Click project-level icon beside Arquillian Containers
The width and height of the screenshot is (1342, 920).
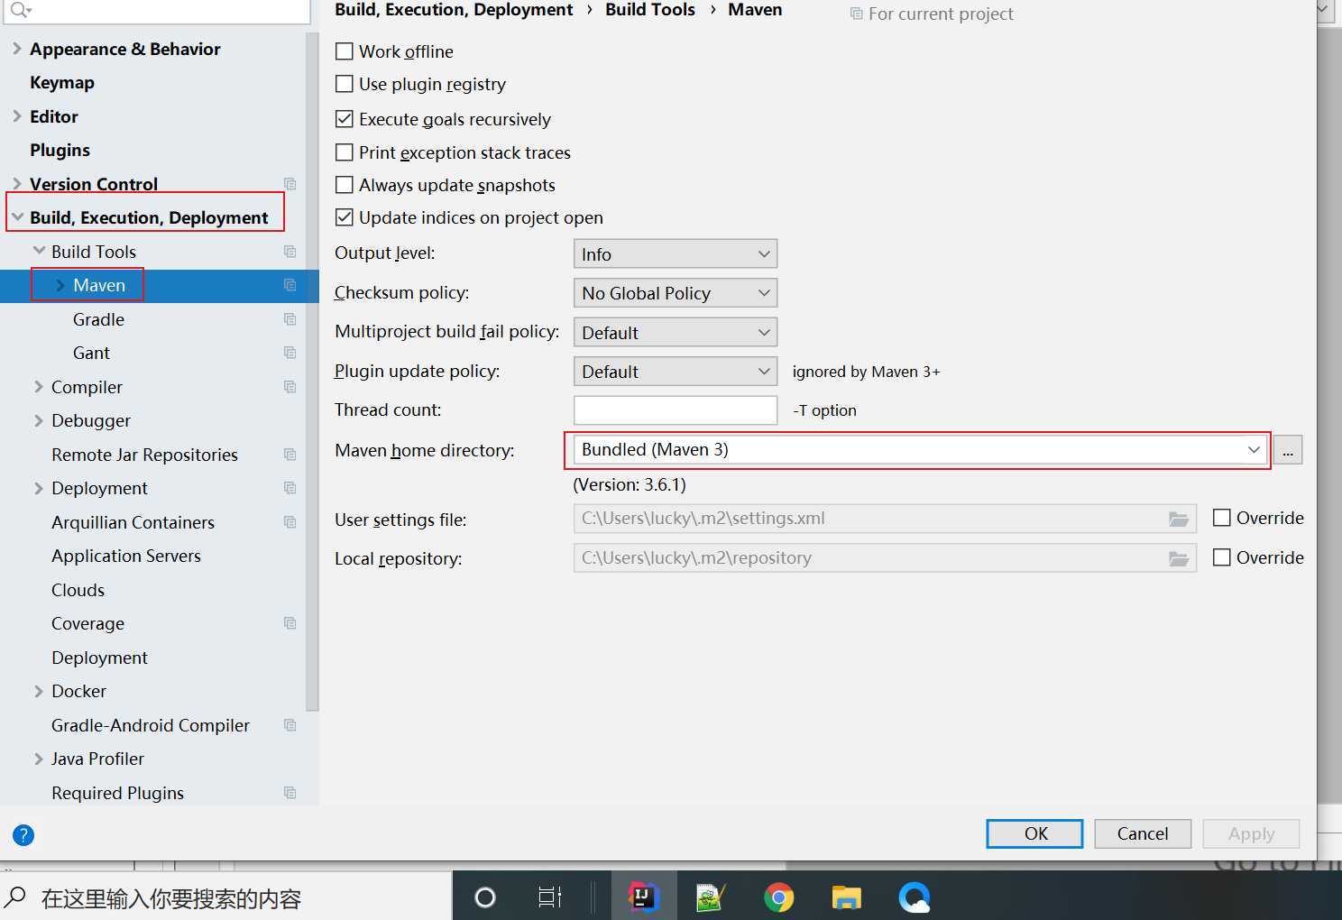[x=290, y=522]
